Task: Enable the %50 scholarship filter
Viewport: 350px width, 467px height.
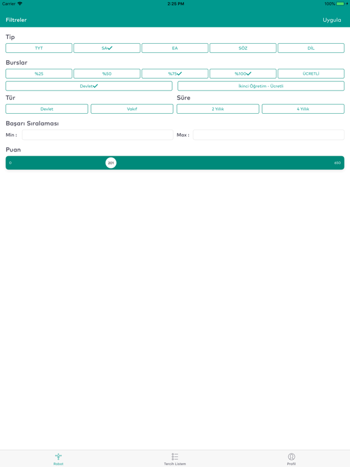Action: [107, 74]
